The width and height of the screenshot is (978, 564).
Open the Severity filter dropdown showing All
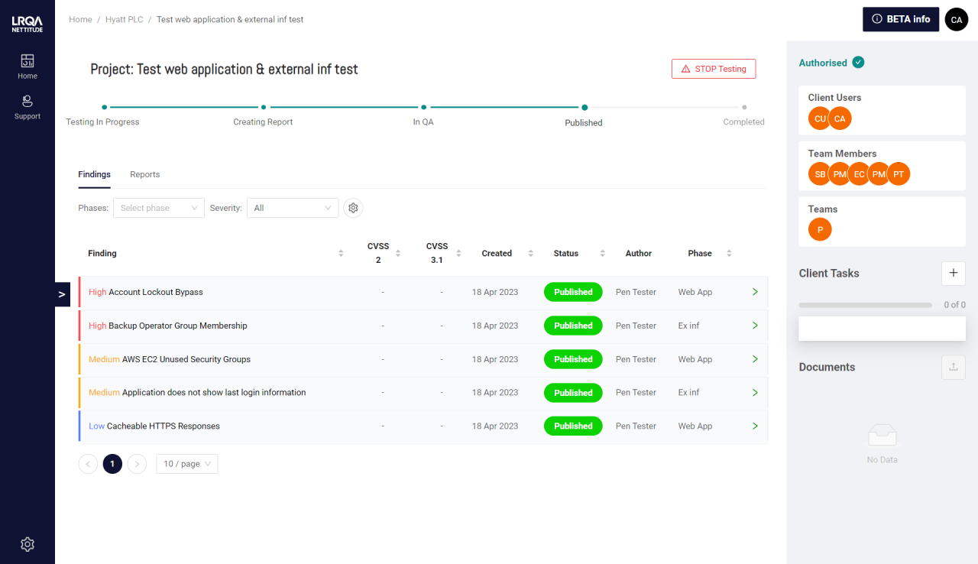click(293, 207)
